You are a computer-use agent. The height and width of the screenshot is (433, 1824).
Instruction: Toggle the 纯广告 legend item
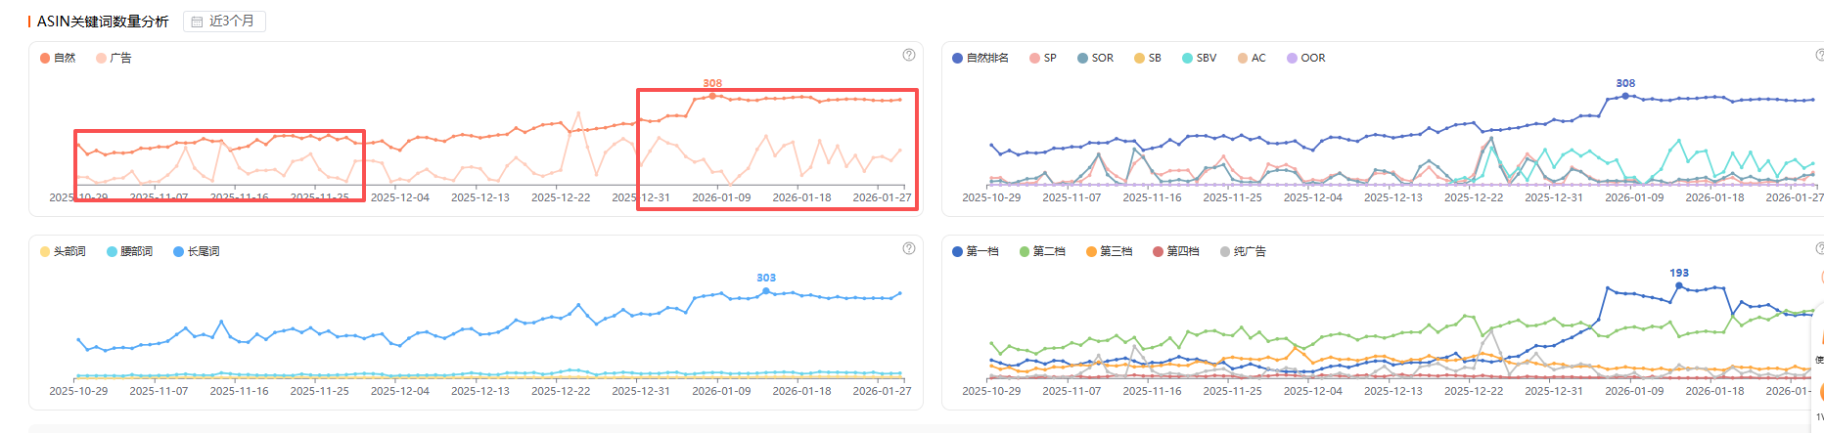[x=1244, y=251]
